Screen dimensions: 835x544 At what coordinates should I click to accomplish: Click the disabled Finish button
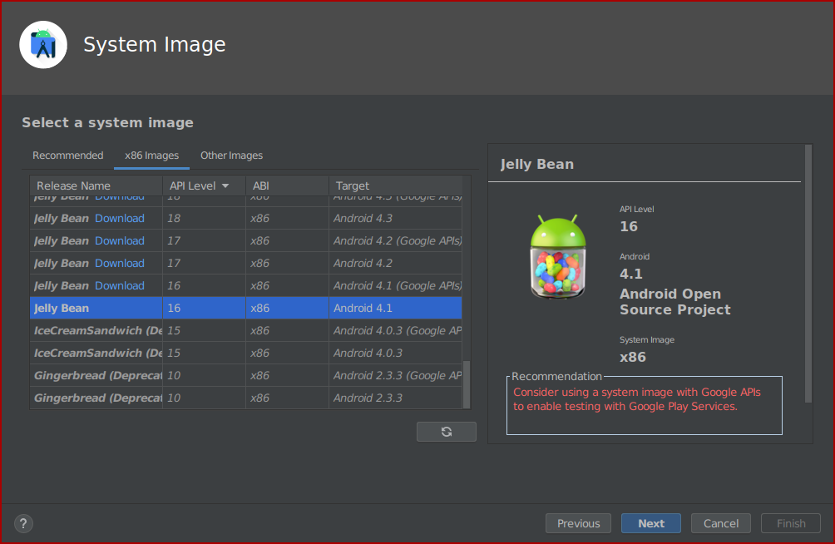click(791, 524)
